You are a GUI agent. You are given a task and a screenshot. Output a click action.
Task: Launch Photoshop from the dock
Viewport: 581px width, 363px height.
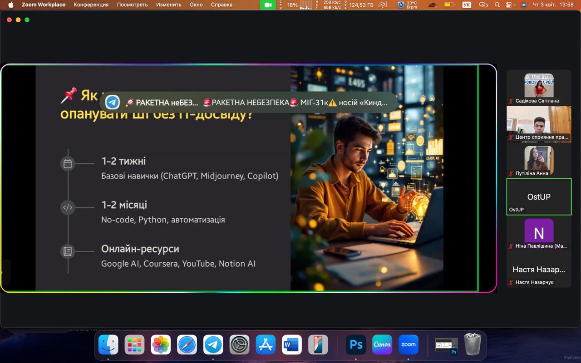pos(356,345)
